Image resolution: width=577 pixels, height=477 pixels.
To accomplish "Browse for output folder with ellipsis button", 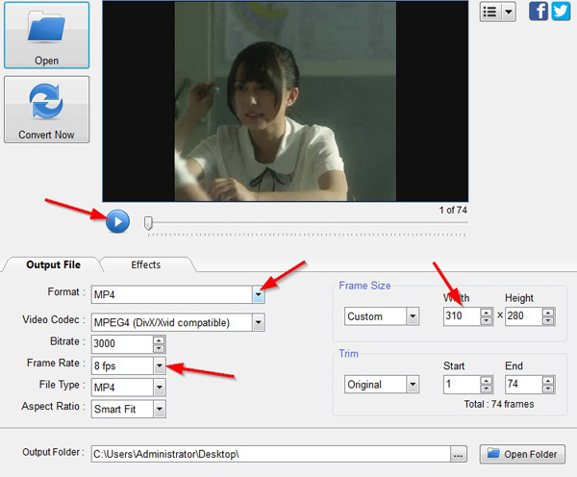I will click(459, 454).
